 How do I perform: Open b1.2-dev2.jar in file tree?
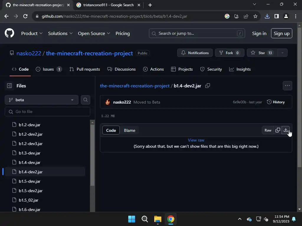coord(45,134)
